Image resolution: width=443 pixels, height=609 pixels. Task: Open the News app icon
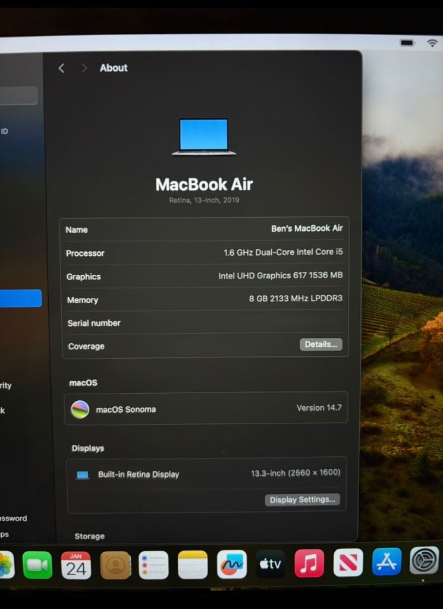tap(348, 563)
